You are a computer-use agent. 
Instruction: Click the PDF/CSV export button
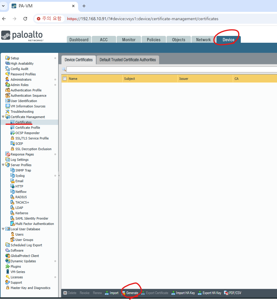(233, 293)
